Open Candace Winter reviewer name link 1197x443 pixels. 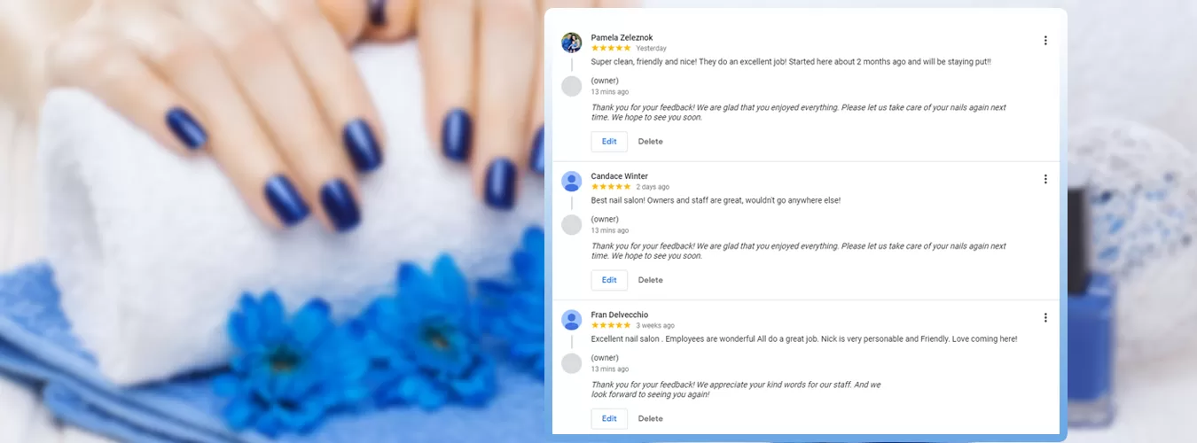coord(619,176)
